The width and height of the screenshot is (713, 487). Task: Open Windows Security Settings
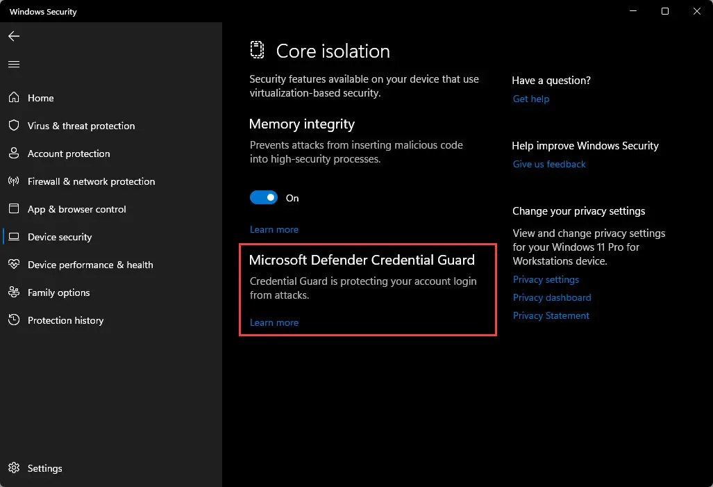click(44, 468)
